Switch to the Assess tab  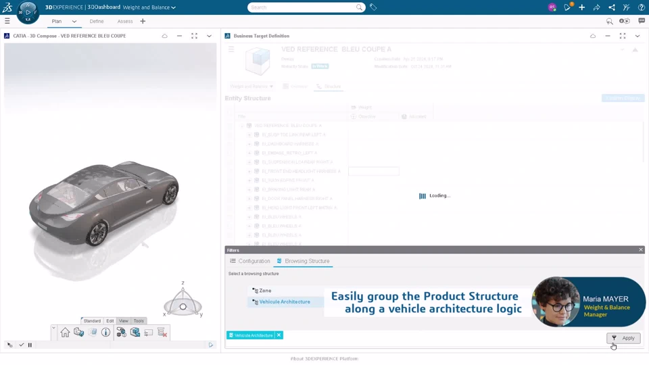pyautogui.click(x=125, y=21)
